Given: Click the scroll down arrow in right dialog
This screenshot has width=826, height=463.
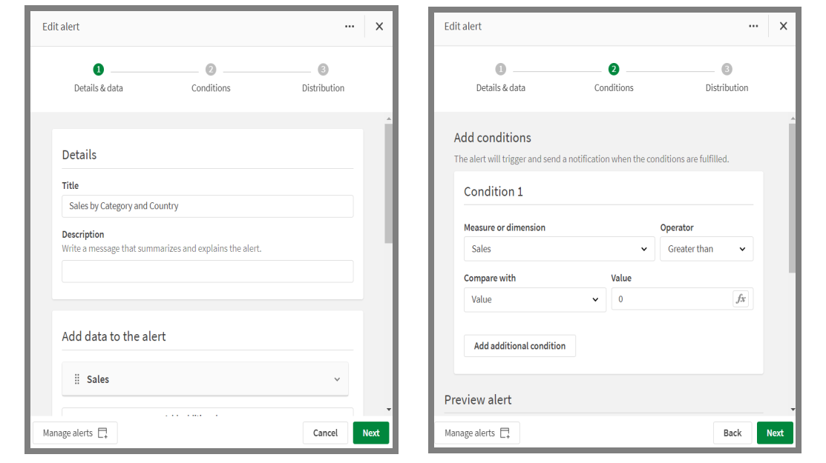Looking at the screenshot, I should (x=793, y=410).
